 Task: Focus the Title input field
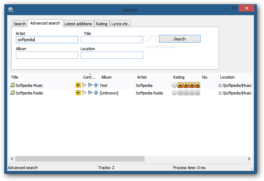[x=112, y=40]
